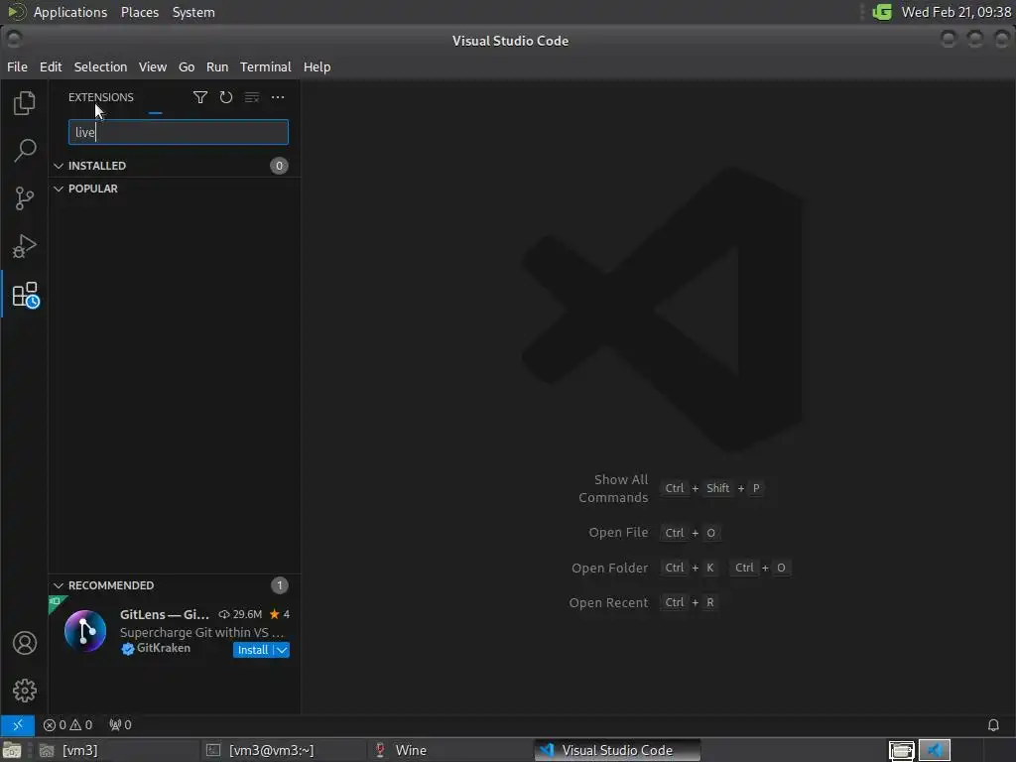Open the Run menu
Image resolution: width=1016 pixels, height=762 pixels.
coord(217,66)
